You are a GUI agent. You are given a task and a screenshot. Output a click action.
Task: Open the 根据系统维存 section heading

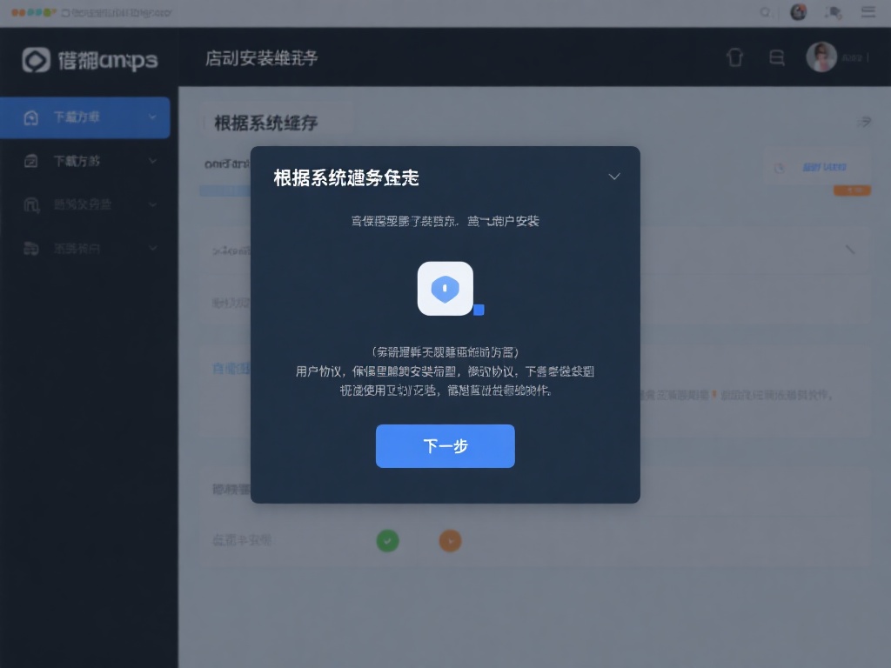click(267, 122)
